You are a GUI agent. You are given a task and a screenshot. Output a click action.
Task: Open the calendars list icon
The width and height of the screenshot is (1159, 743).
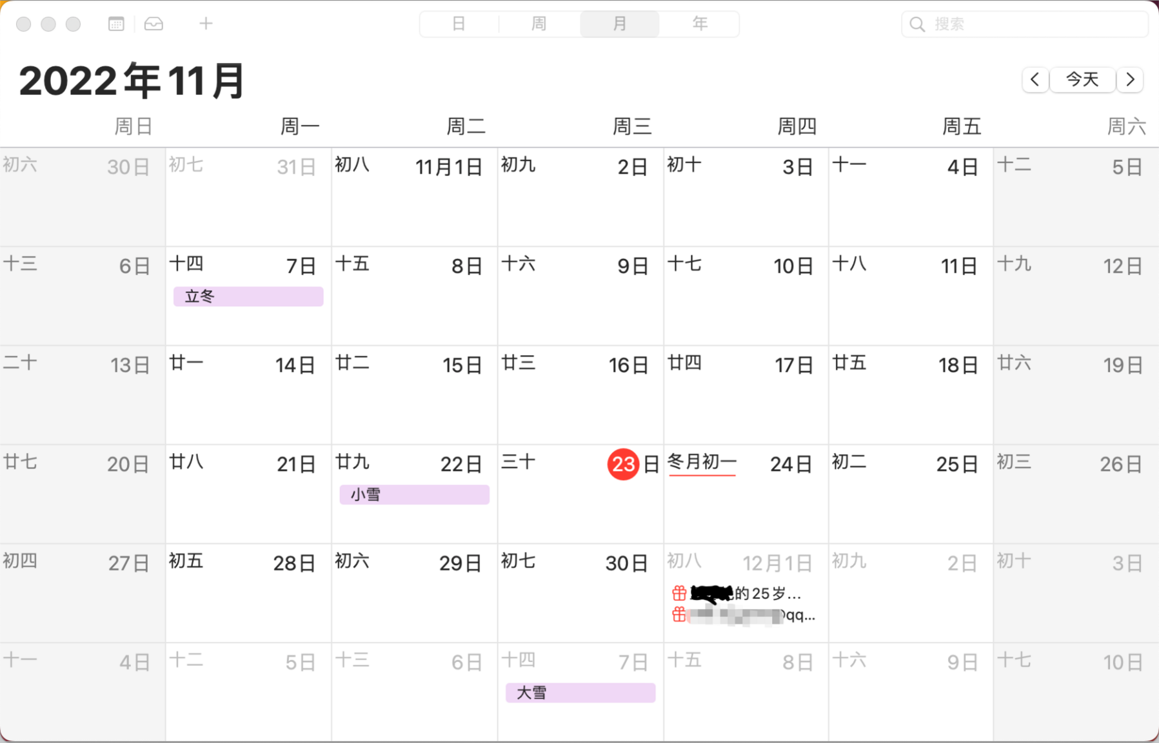(x=116, y=24)
